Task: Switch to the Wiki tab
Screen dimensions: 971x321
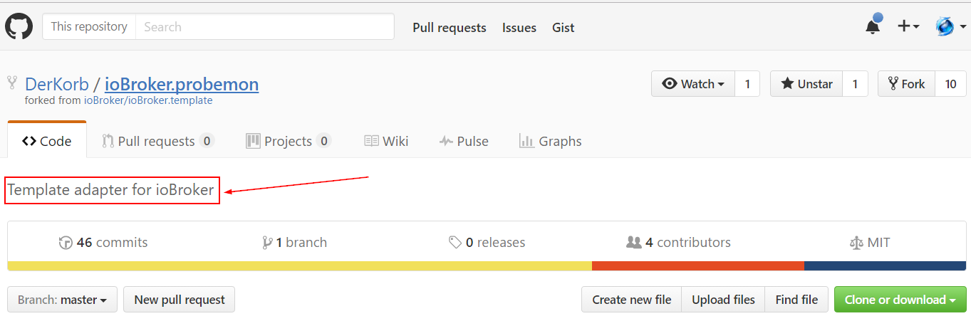Action: [386, 141]
